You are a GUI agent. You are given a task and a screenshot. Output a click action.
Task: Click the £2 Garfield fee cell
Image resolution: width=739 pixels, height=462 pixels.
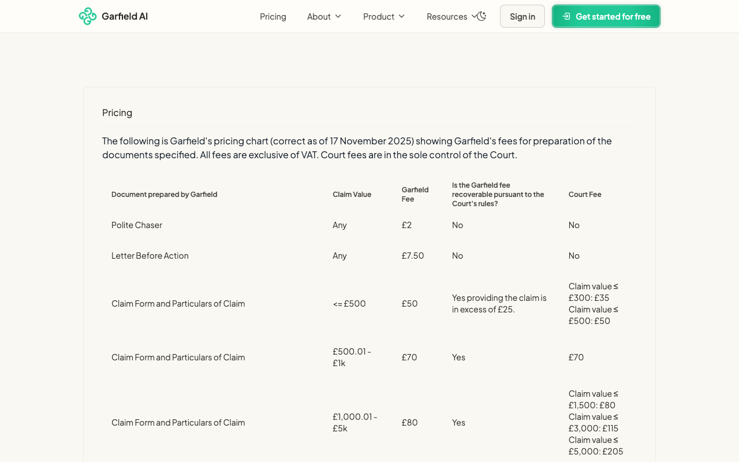407,225
